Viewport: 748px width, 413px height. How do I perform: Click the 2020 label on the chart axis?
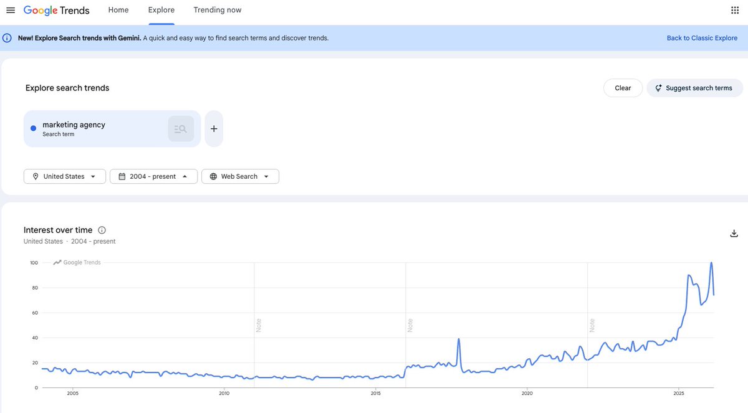click(527, 393)
